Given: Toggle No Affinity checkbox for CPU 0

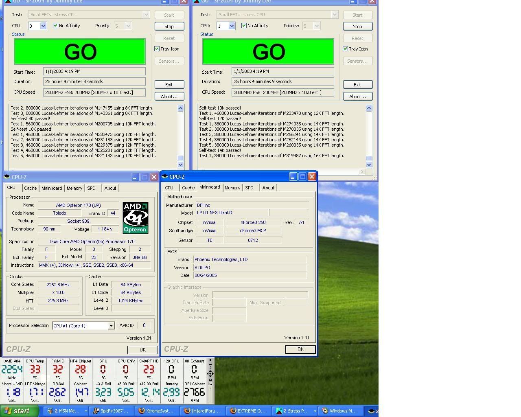Looking at the screenshot, I should (56, 26).
